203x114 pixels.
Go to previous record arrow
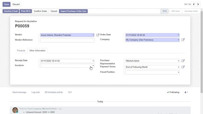pos(194,4)
